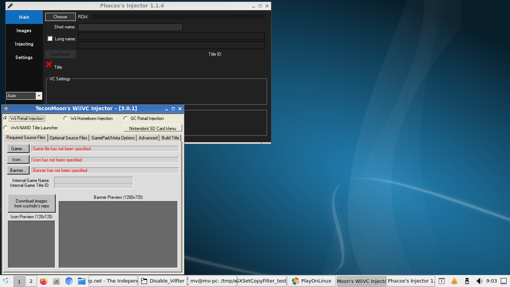Screen dimensions: 510x287
Task: Launch Firefox from the taskbar
Action: [x=44, y=281]
